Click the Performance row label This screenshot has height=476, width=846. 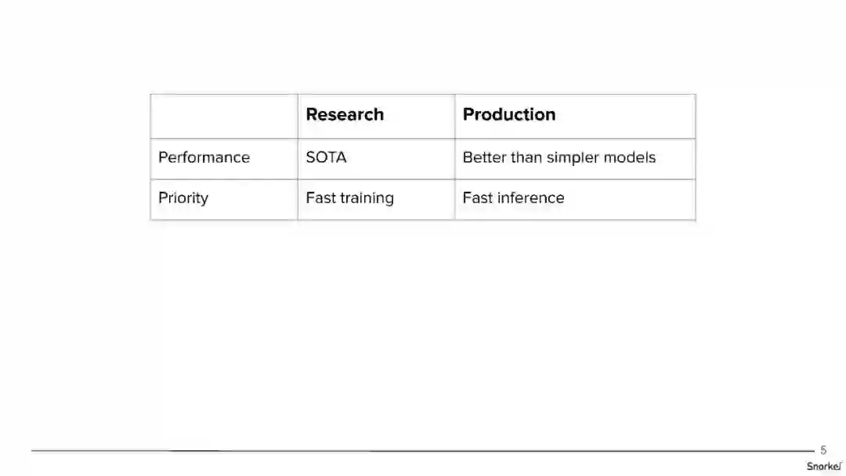point(204,157)
